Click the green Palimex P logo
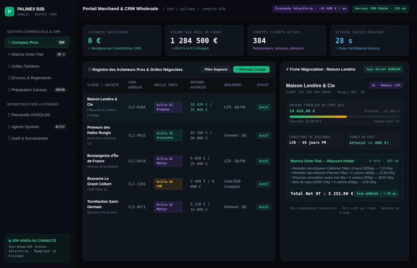The width and height of the screenshot is (417, 268). (10, 12)
